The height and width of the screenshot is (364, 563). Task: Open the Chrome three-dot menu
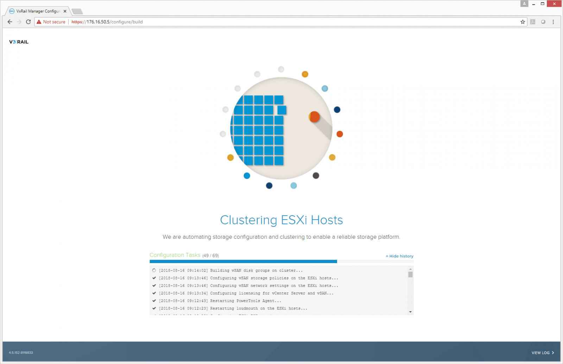point(553,22)
